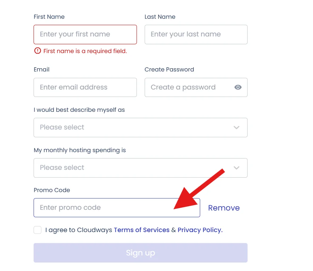Viewport: 313px width, 271px height.
Task: Check the Cloudways terms agreement checkbox
Action: pyautogui.click(x=37, y=230)
